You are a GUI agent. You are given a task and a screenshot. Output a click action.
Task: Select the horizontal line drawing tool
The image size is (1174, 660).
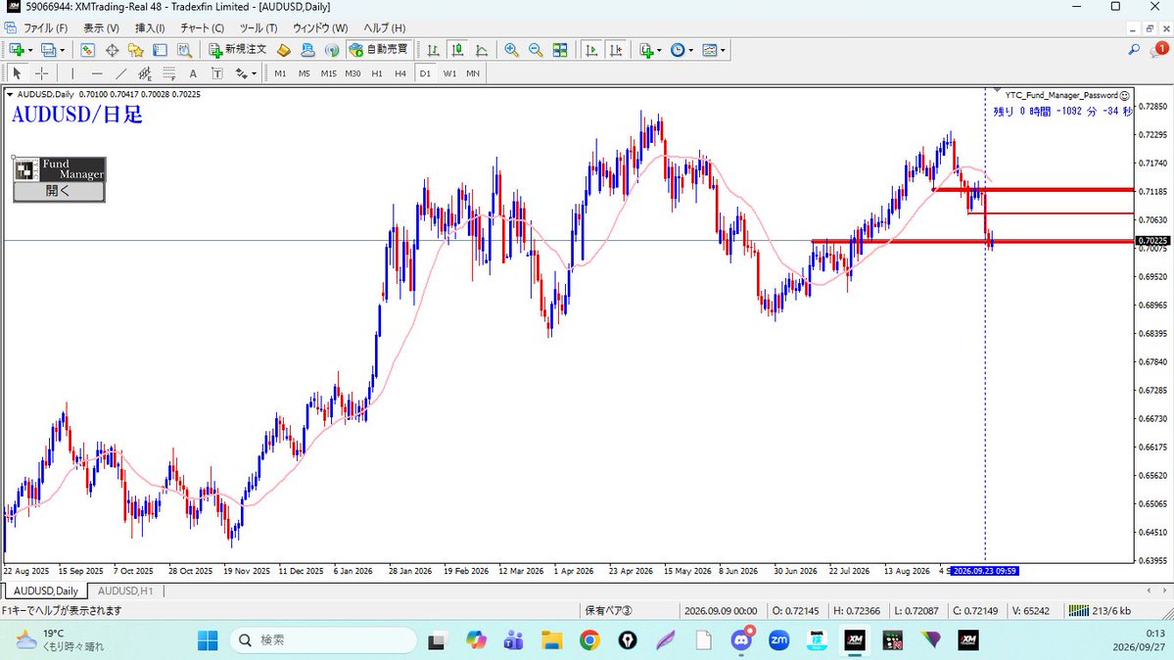pos(97,73)
